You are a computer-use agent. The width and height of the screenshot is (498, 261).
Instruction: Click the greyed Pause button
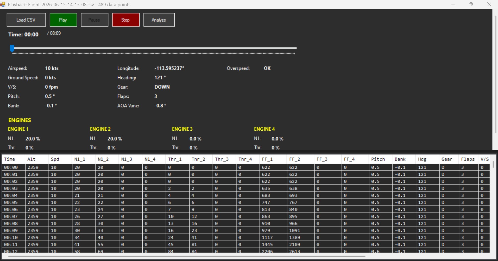coord(94,20)
